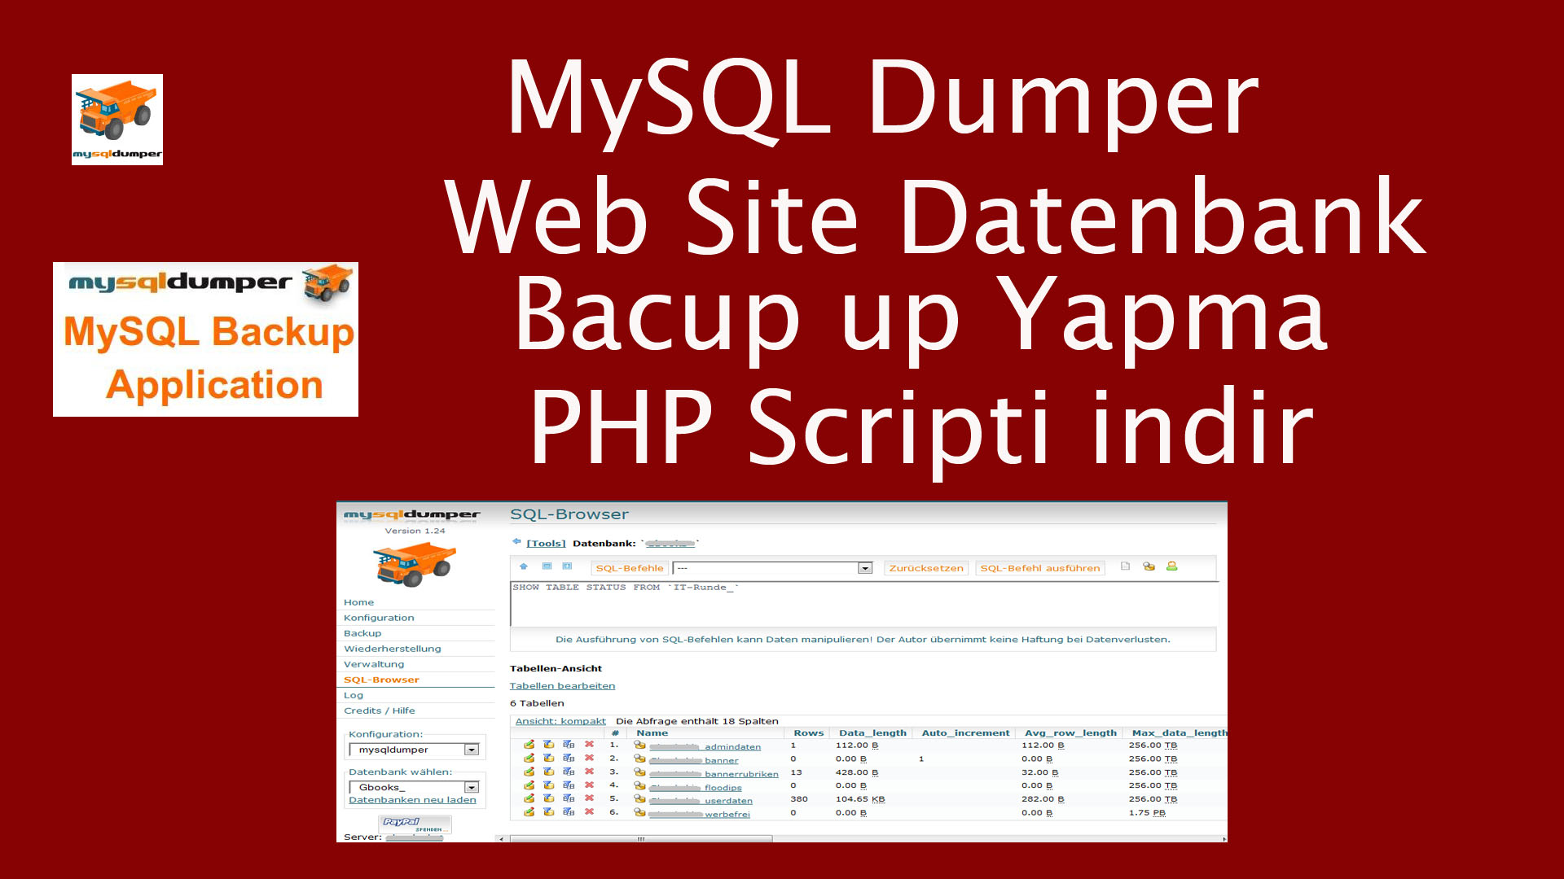The image size is (1564, 879).
Task: Click into the SQL query text area
Action: coord(863,606)
